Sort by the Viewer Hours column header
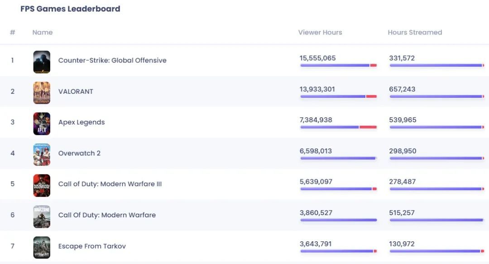This screenshot has width=489, height=264. [320, 33]
